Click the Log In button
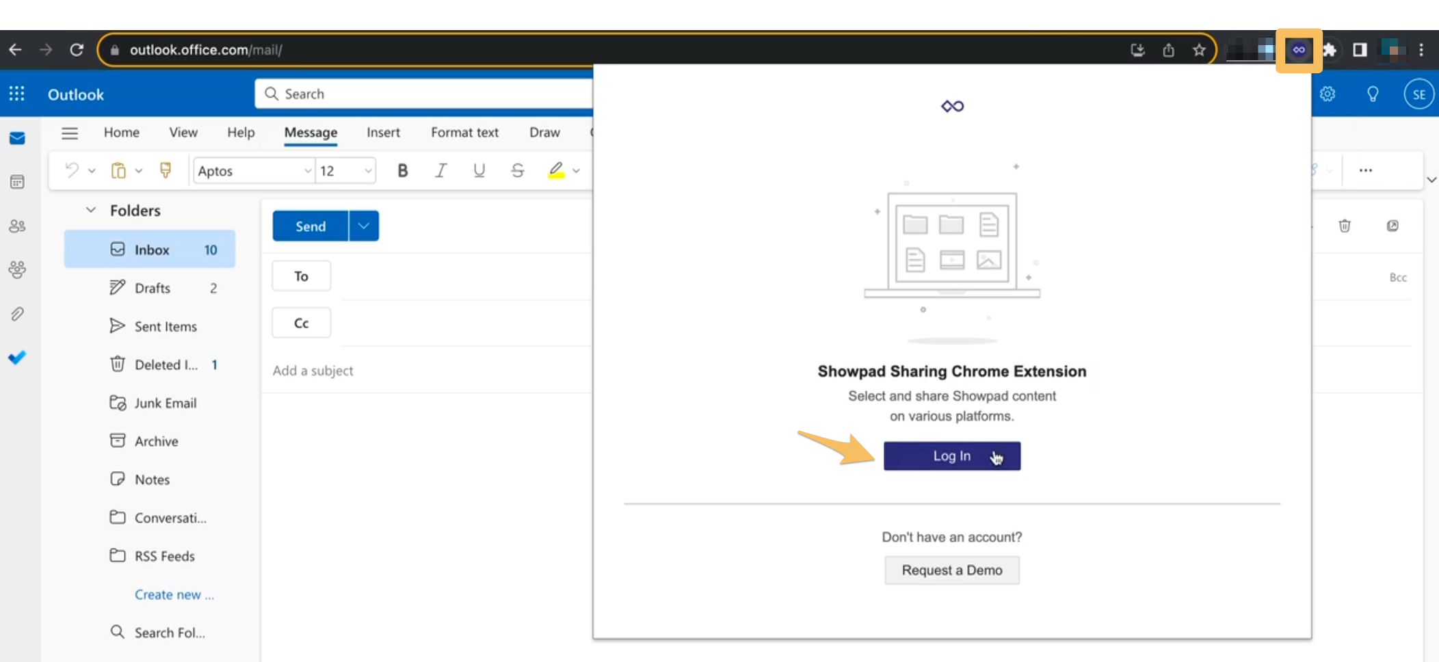This screenshot has height=662, width=1439. 951,455
